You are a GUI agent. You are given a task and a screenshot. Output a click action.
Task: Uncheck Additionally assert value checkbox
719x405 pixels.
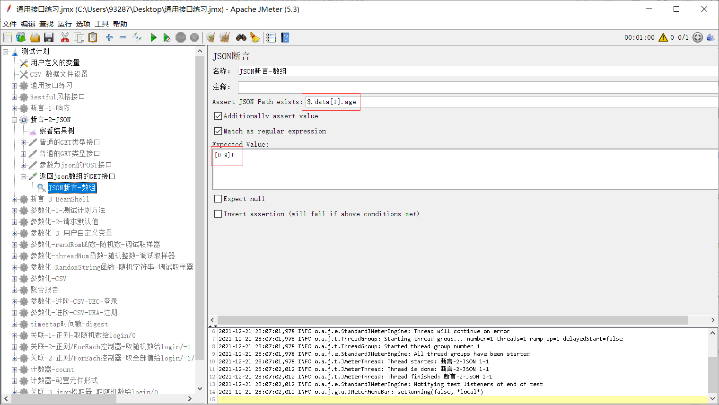[x=218, y=116]
